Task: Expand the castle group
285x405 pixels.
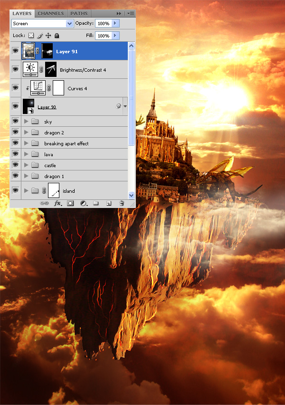Action: 26,165
